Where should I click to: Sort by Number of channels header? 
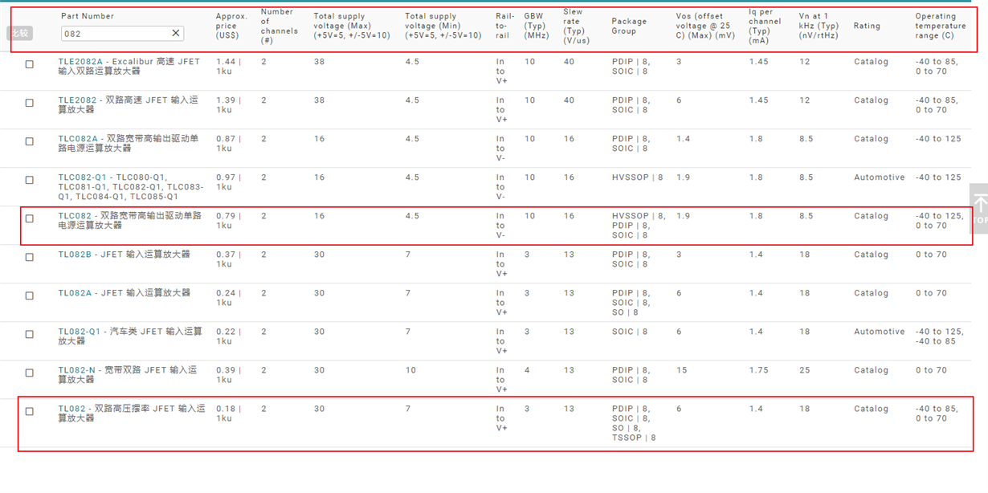pyautogui.click(x=280, y=26)
